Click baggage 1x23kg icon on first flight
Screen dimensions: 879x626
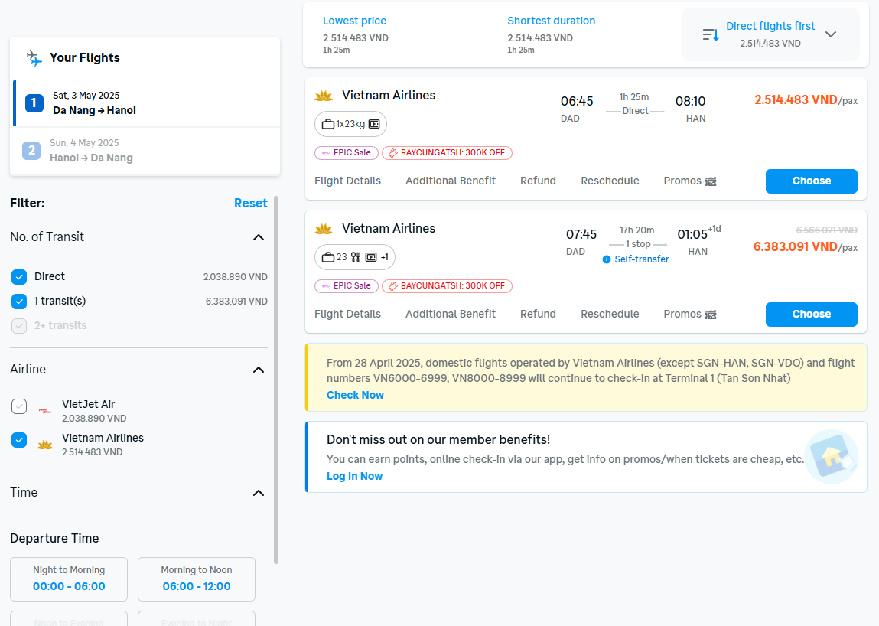coord(328,124)
